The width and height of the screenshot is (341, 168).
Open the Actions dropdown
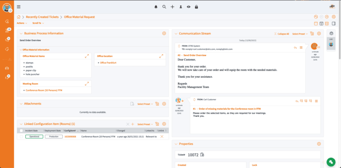[x=22, y=23]
